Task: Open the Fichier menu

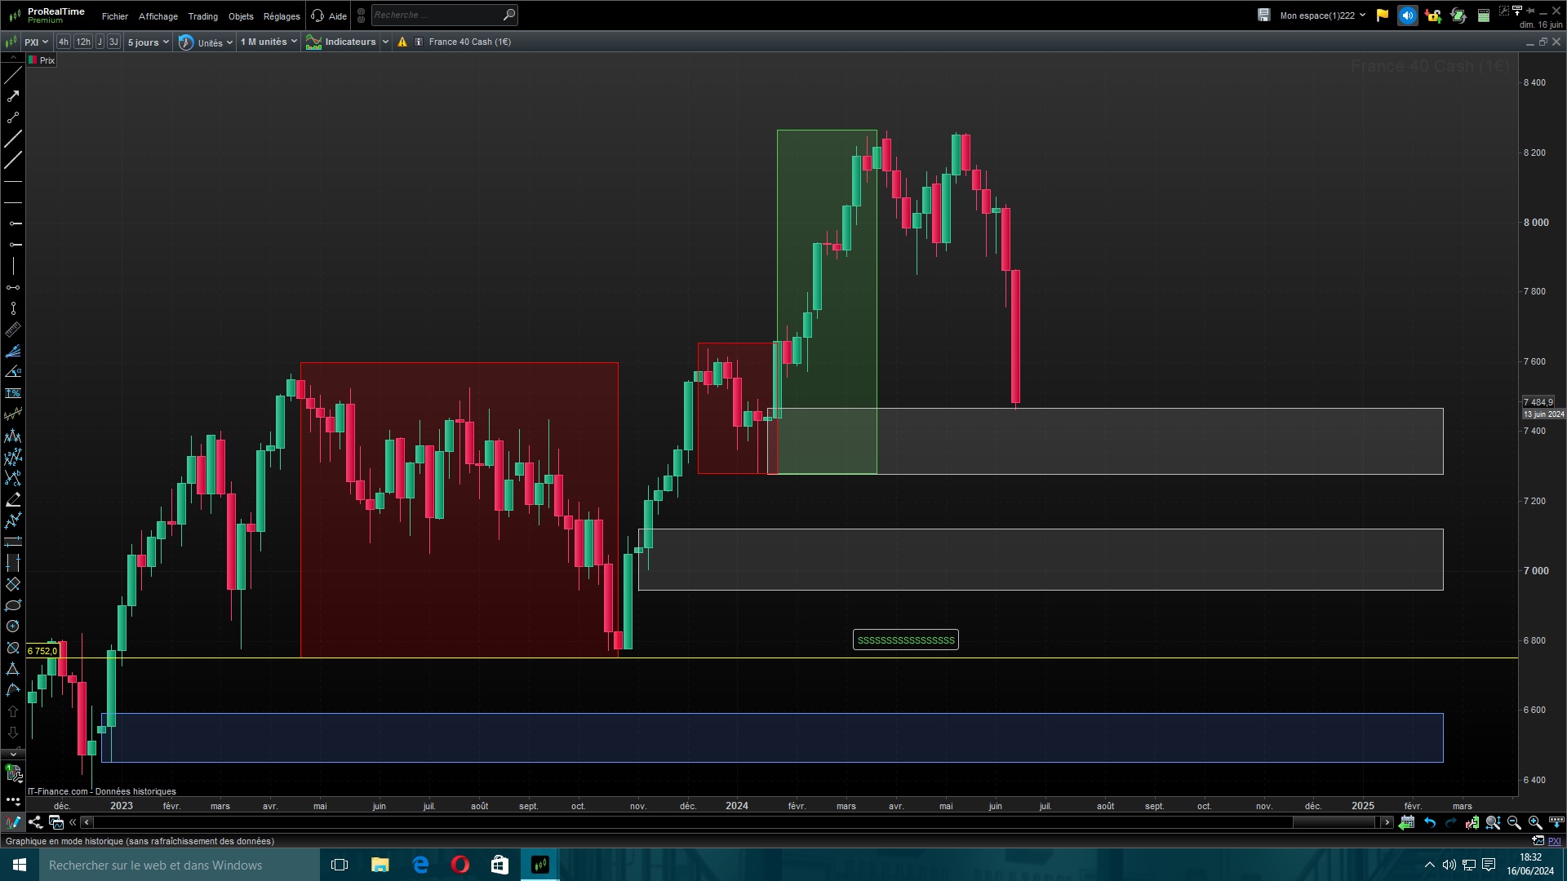Action: click(x=114, y=16)
